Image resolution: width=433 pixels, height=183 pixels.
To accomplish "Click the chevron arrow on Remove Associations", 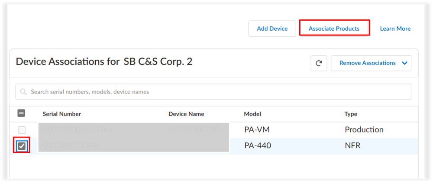I will [404, 63].
